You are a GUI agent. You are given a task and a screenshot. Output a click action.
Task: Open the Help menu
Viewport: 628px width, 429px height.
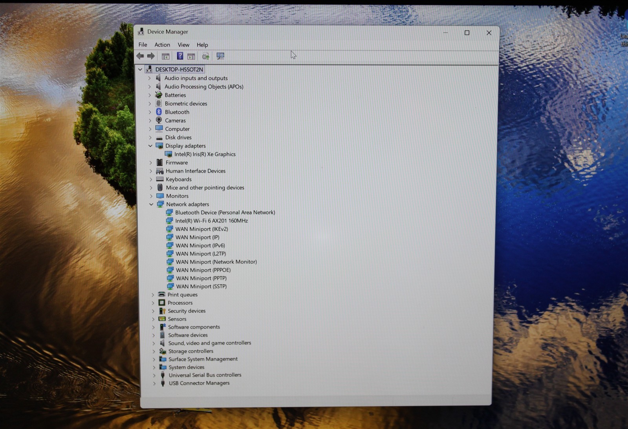point(202,45)
